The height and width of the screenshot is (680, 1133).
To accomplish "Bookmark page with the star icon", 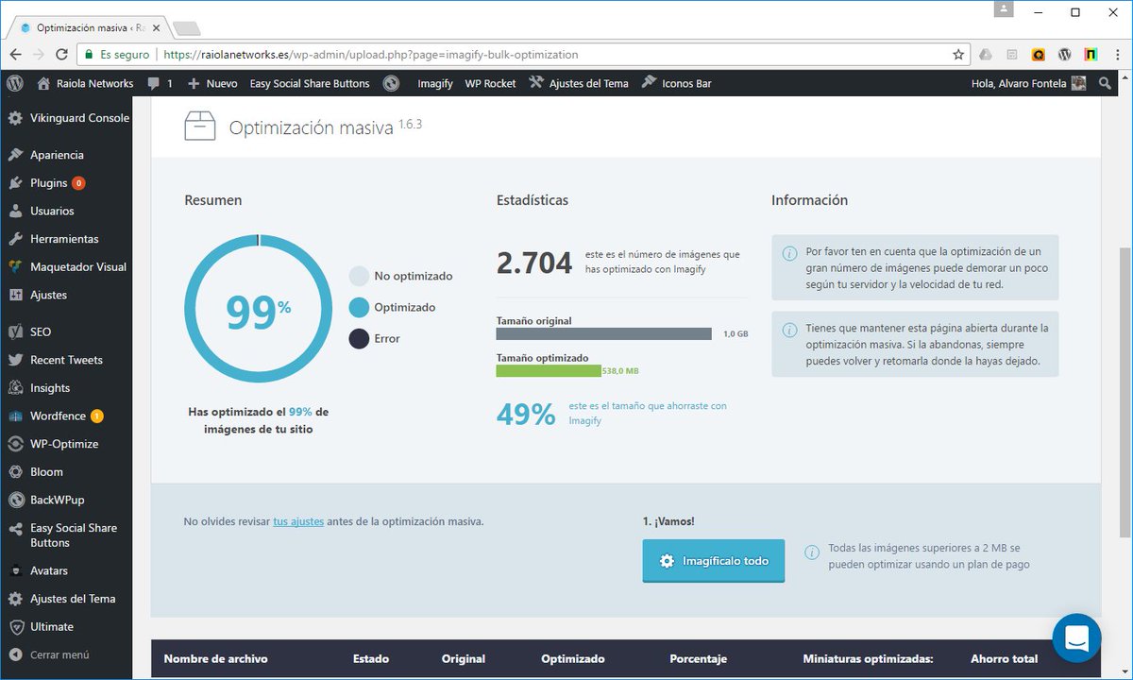I will (957, 55).
